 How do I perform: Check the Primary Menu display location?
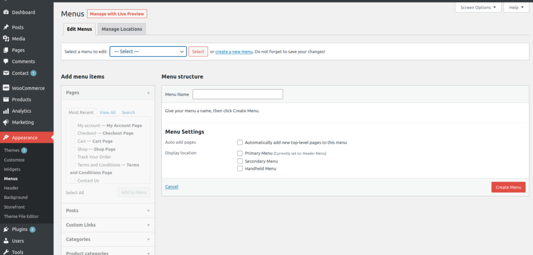pyautogui.click(x=240, y=153)
